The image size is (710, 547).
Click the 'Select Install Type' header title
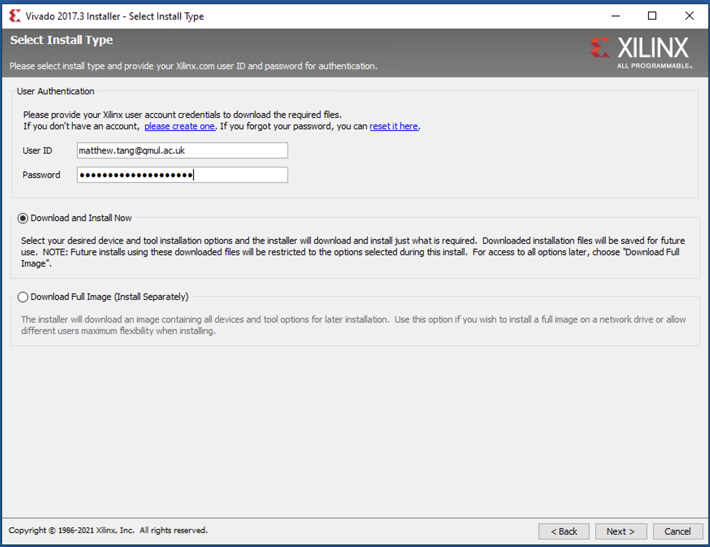61,40
